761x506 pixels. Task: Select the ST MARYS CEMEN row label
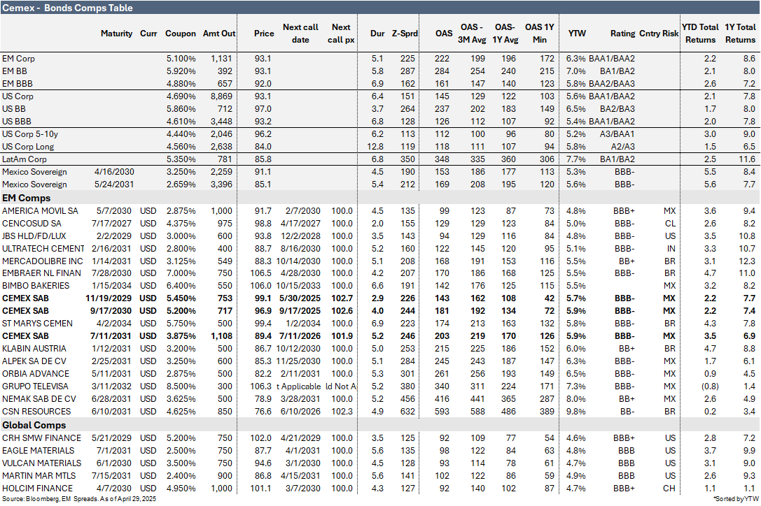(x=37, y=324)
